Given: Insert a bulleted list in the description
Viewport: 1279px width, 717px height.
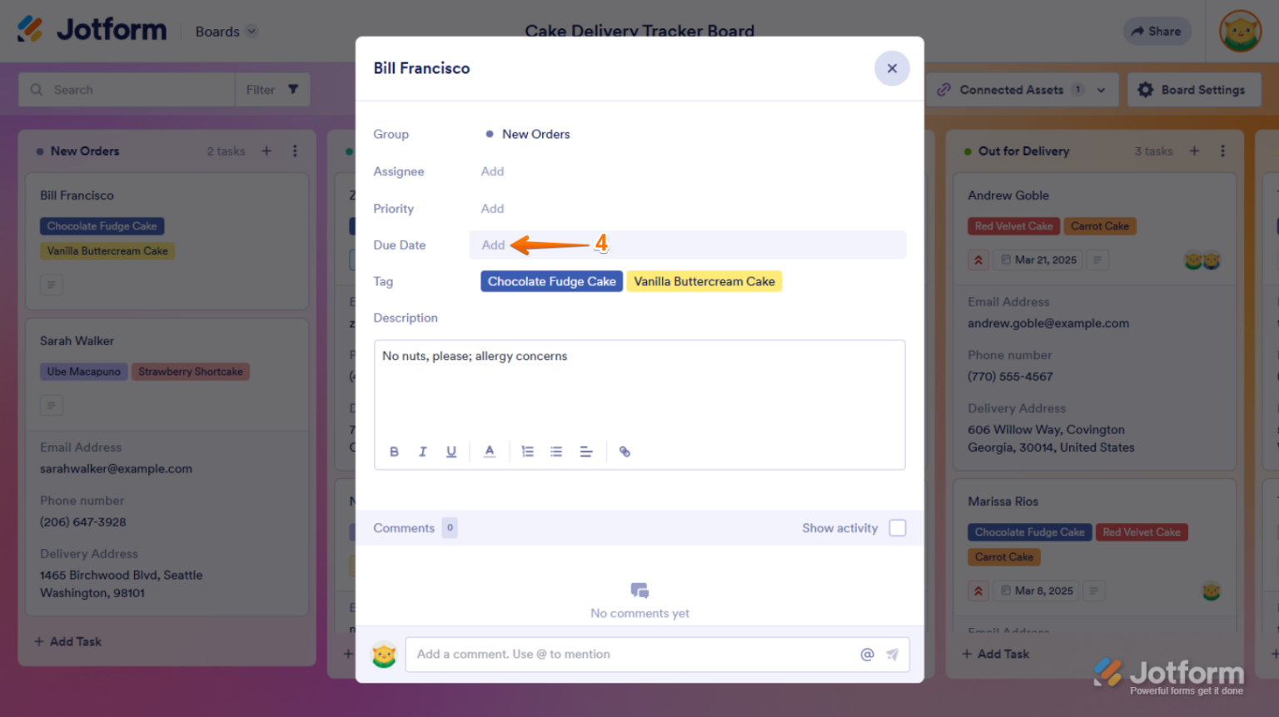Looking at the screenshot, I should coord(556,451).
